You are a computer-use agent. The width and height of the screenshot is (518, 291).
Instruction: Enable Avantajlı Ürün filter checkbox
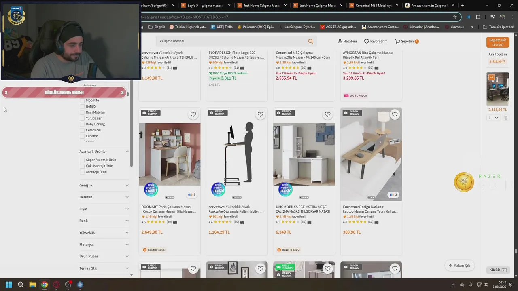[x=82, y=172]
